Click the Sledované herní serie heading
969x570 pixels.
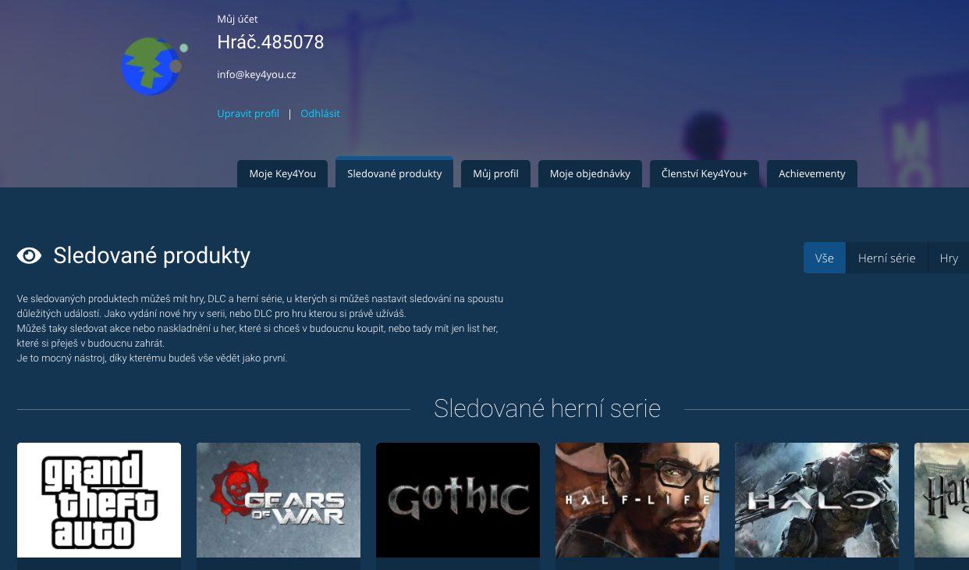[x=547, y=408]
